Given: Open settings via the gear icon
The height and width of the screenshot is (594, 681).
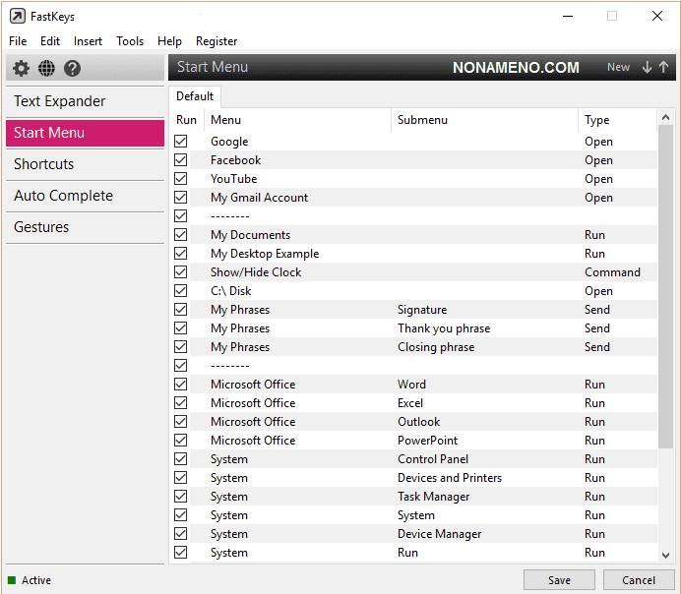Looking at the screenshot, I should 21,69.
